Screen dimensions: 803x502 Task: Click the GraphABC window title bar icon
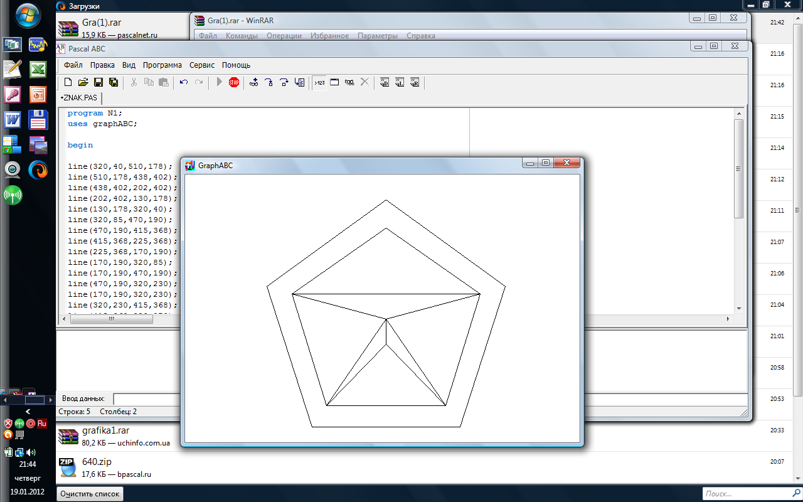point(190,166)
